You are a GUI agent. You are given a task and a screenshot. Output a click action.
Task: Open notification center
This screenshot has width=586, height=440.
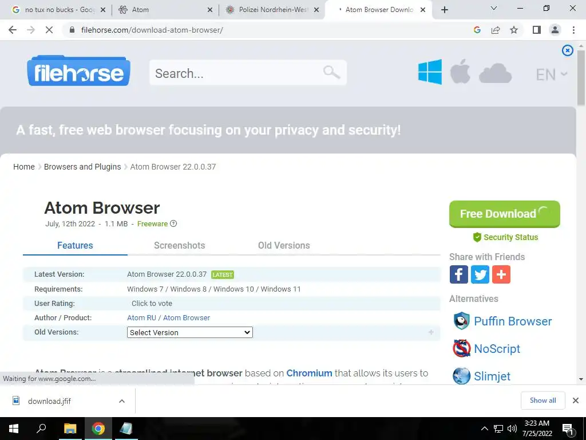coord(568,429)
